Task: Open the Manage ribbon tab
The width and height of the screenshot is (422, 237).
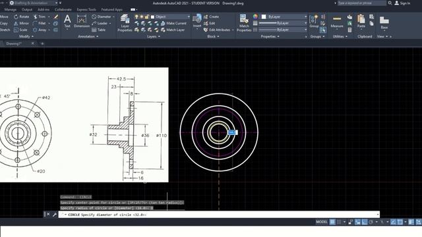Action: pyautogui.click(x=11, y=9)
